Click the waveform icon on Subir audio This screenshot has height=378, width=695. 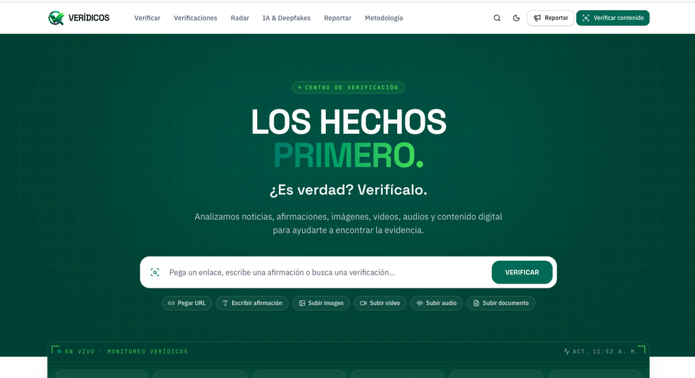419,303
